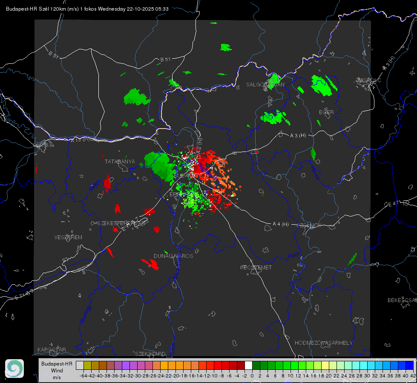Click the BÉKÉSCSABA city label

coord(402,300)
